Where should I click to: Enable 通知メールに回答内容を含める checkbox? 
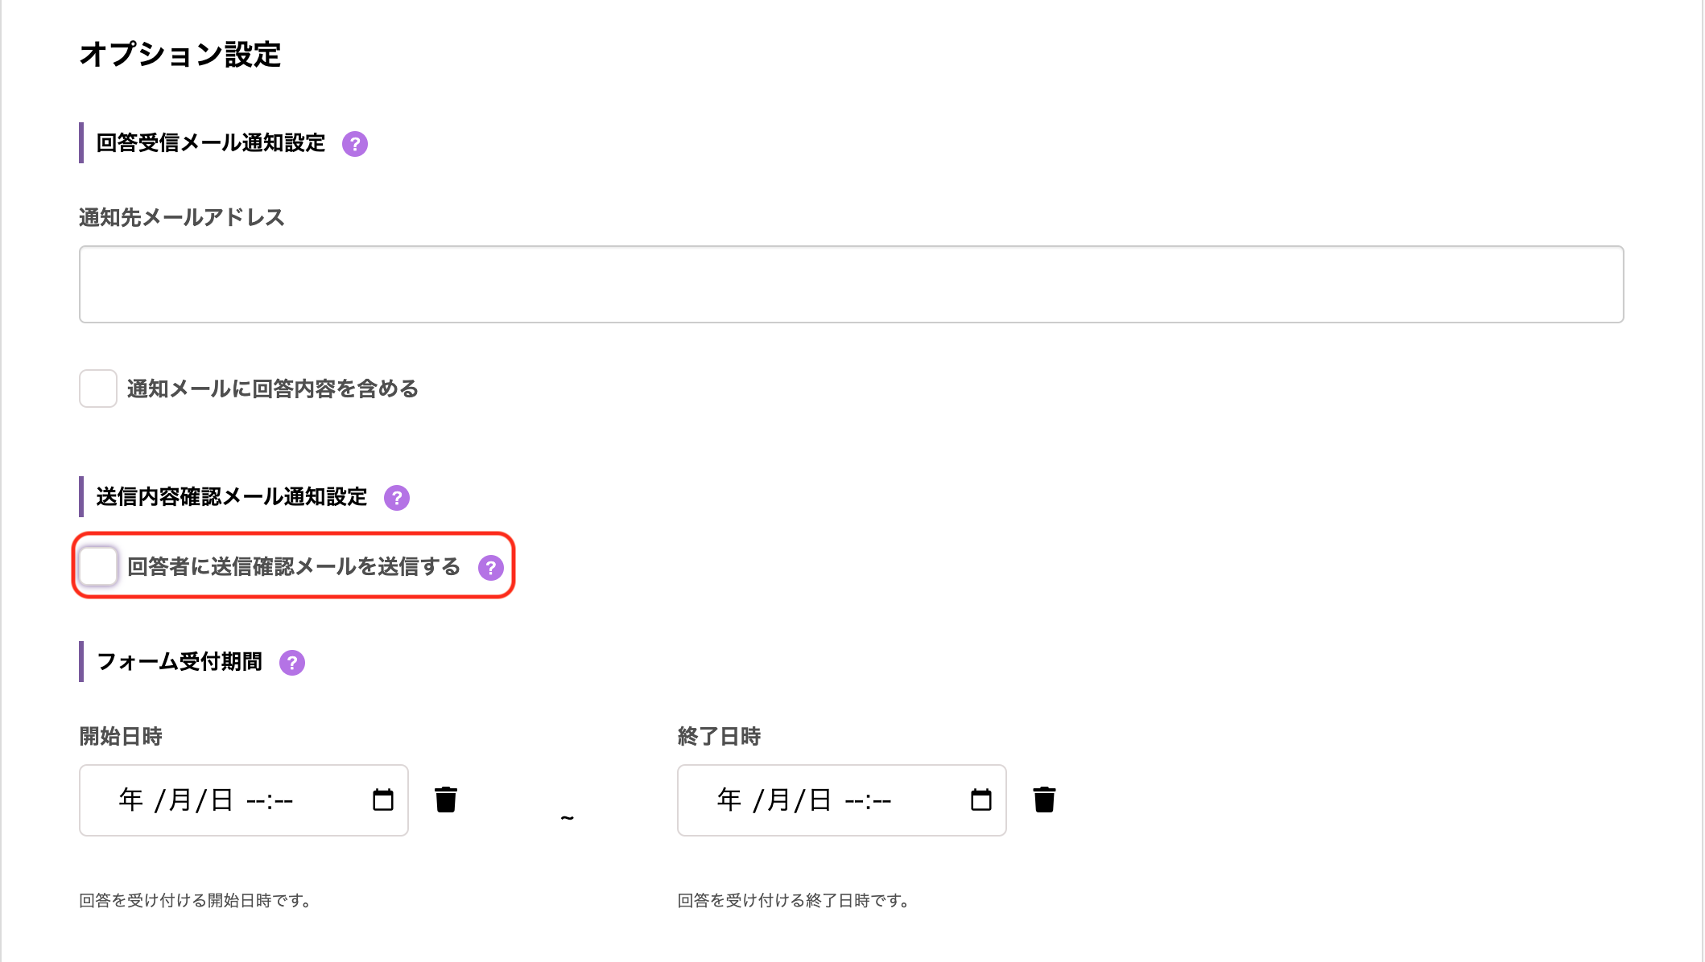click(x=98, y=388)
